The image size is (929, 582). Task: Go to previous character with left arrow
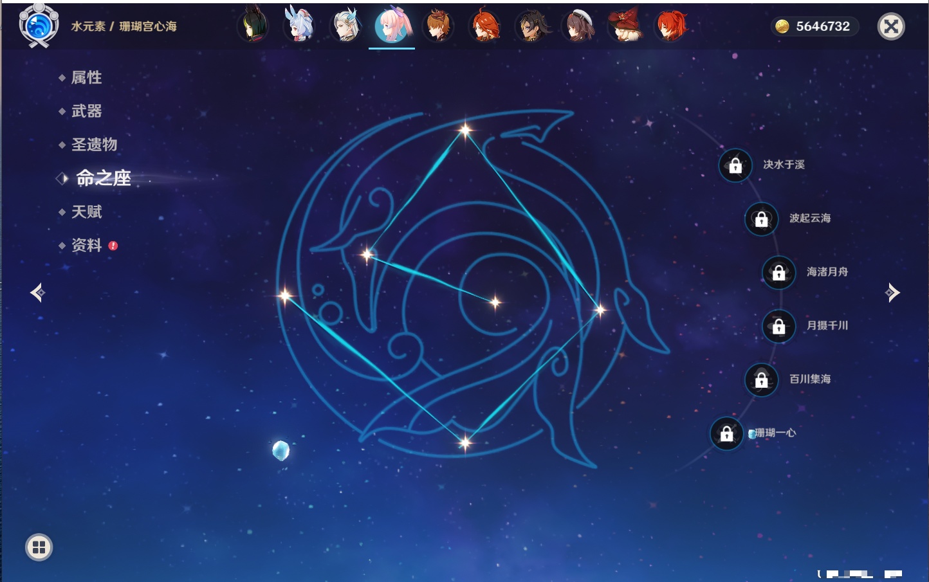coord(37,293)
